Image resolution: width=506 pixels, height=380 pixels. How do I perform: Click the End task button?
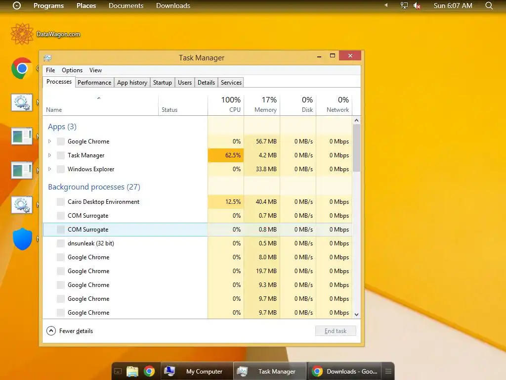[336, 331]
